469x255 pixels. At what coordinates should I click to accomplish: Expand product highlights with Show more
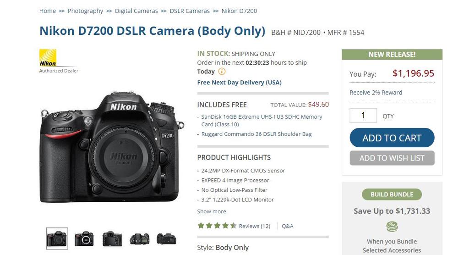coord(212,211)
